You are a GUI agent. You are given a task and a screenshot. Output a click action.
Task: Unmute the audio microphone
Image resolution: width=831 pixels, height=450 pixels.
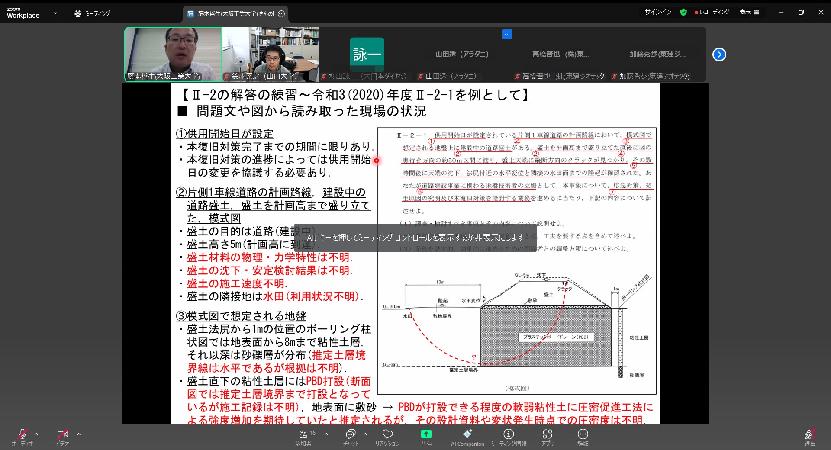coord(22,434)
